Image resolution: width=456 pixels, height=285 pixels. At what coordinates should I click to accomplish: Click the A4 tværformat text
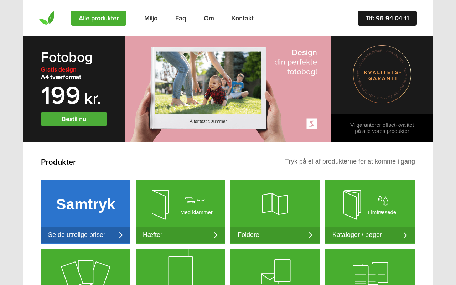61,77
